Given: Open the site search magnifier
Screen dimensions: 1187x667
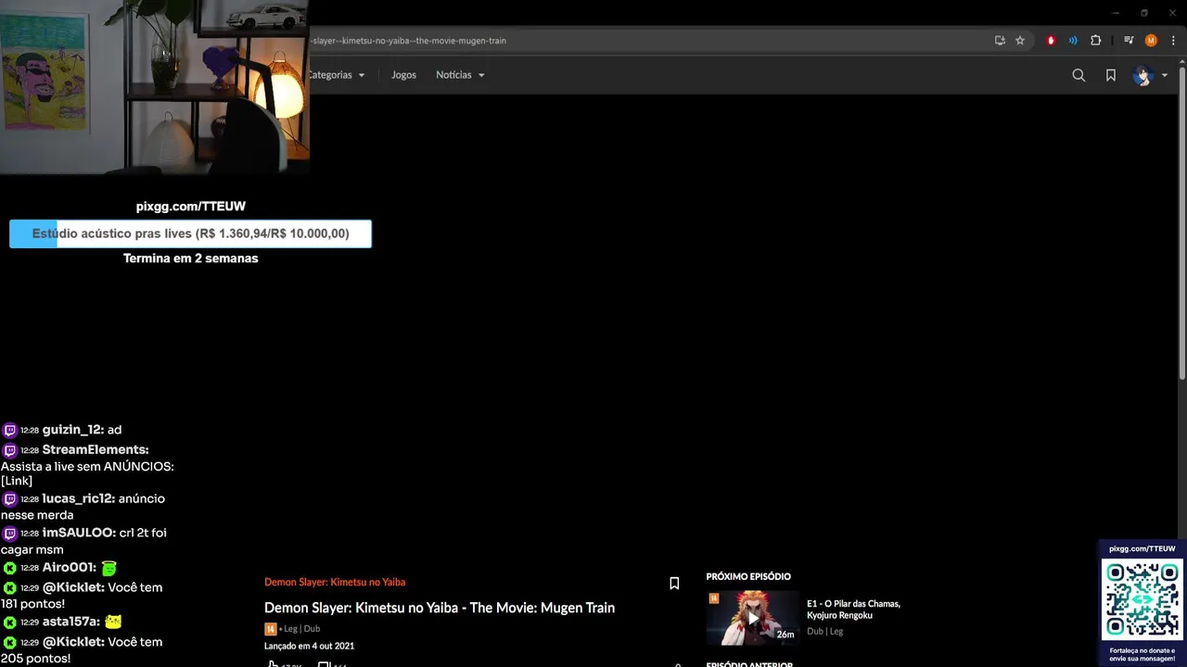Looking at the screenshot, I should tap(1079, 75).
